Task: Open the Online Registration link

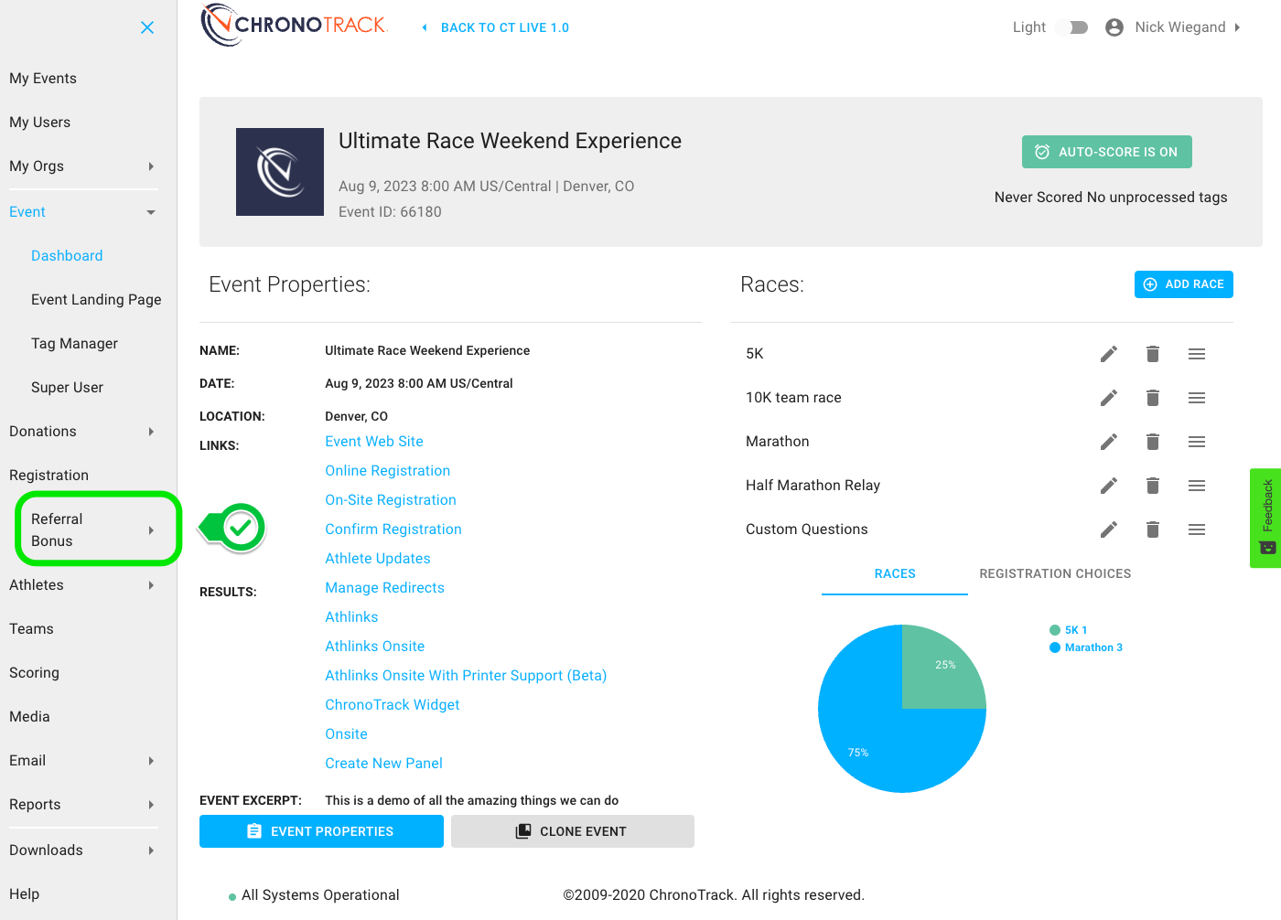Action: pos(388,471)
